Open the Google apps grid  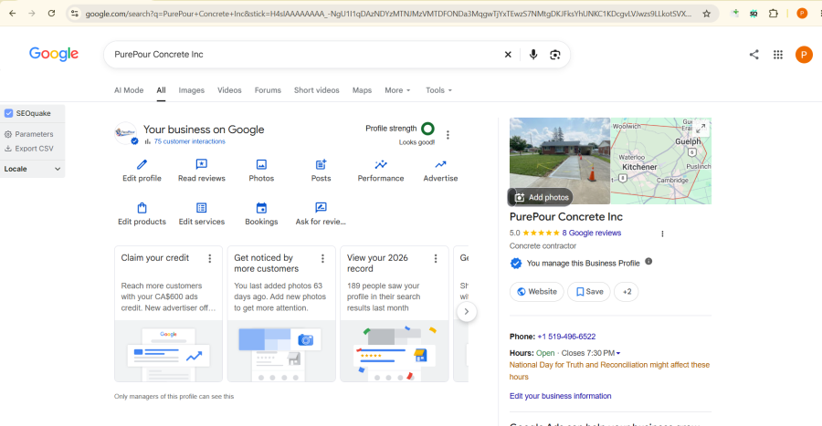(778, 55)
